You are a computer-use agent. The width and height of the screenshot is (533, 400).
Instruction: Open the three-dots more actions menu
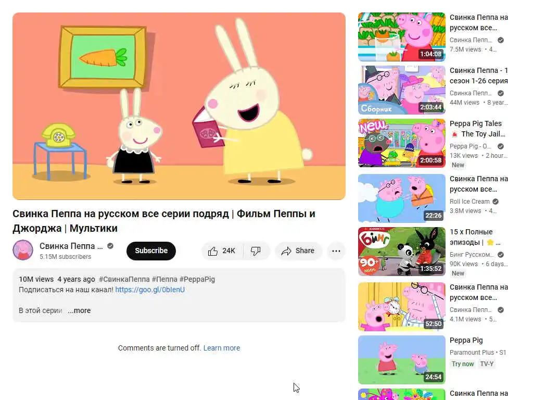pos(336,251)
